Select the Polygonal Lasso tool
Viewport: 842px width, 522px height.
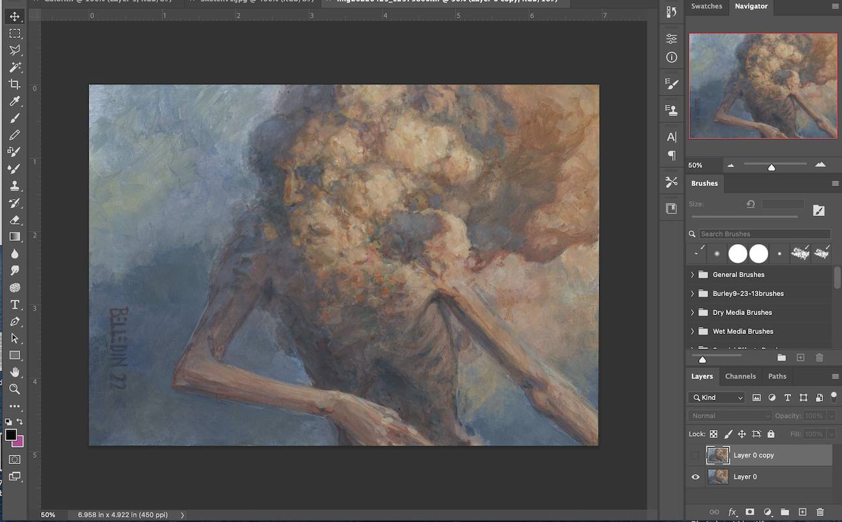coord(14,50)
